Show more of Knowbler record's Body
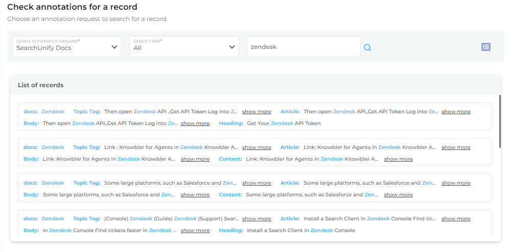510x252 pixels. pos(195,159)
